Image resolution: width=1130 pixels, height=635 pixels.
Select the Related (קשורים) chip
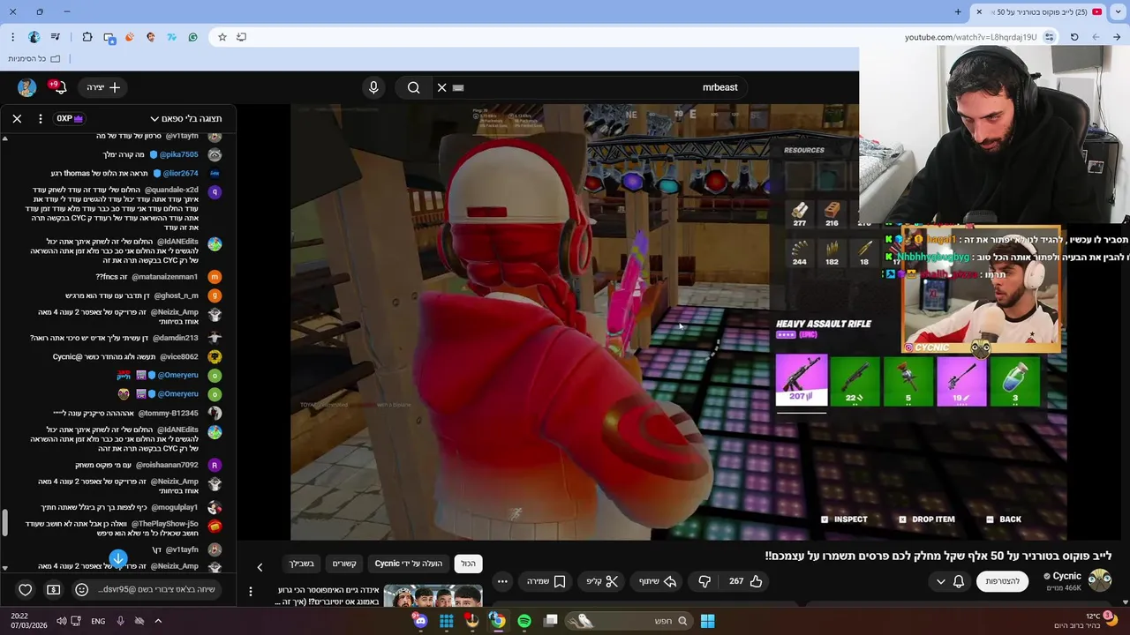[x=344, y=564]
